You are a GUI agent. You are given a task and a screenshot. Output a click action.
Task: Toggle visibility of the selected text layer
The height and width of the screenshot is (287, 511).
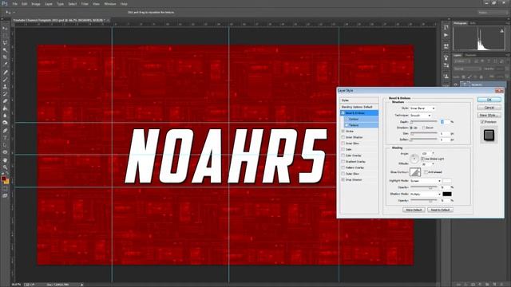(456, 85)
